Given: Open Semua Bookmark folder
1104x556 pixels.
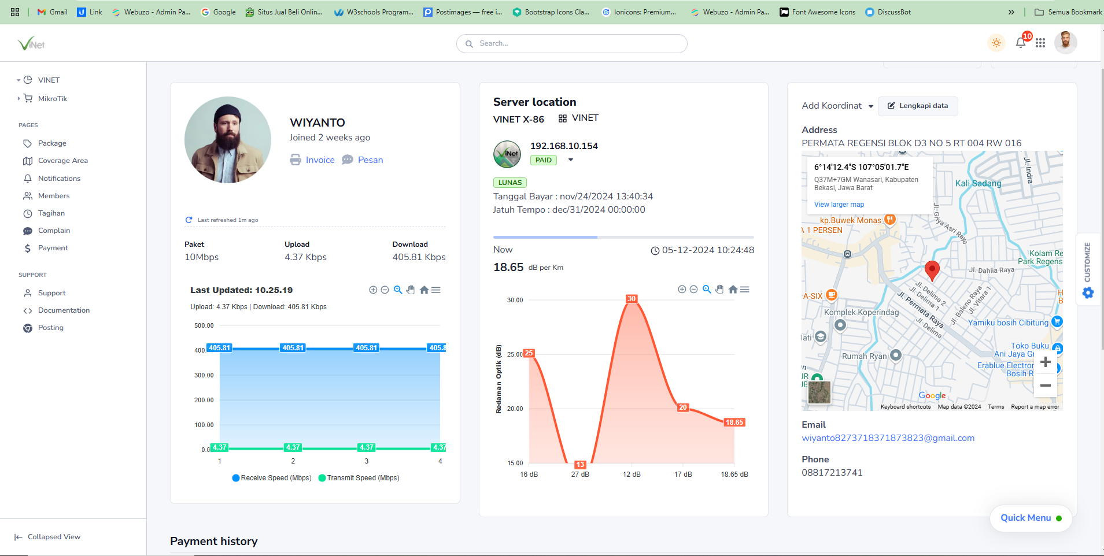Looking at the screenshot, I should pos(1068,12).
